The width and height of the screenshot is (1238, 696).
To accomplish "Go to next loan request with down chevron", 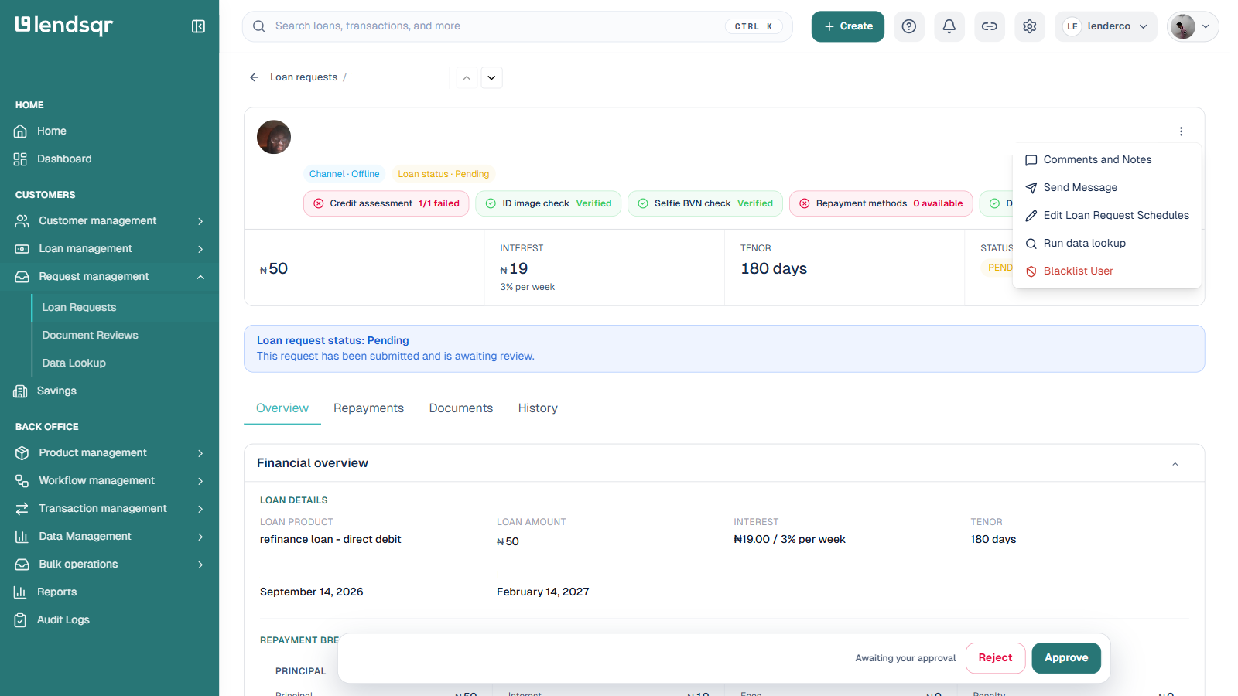I will coord(491,77).
